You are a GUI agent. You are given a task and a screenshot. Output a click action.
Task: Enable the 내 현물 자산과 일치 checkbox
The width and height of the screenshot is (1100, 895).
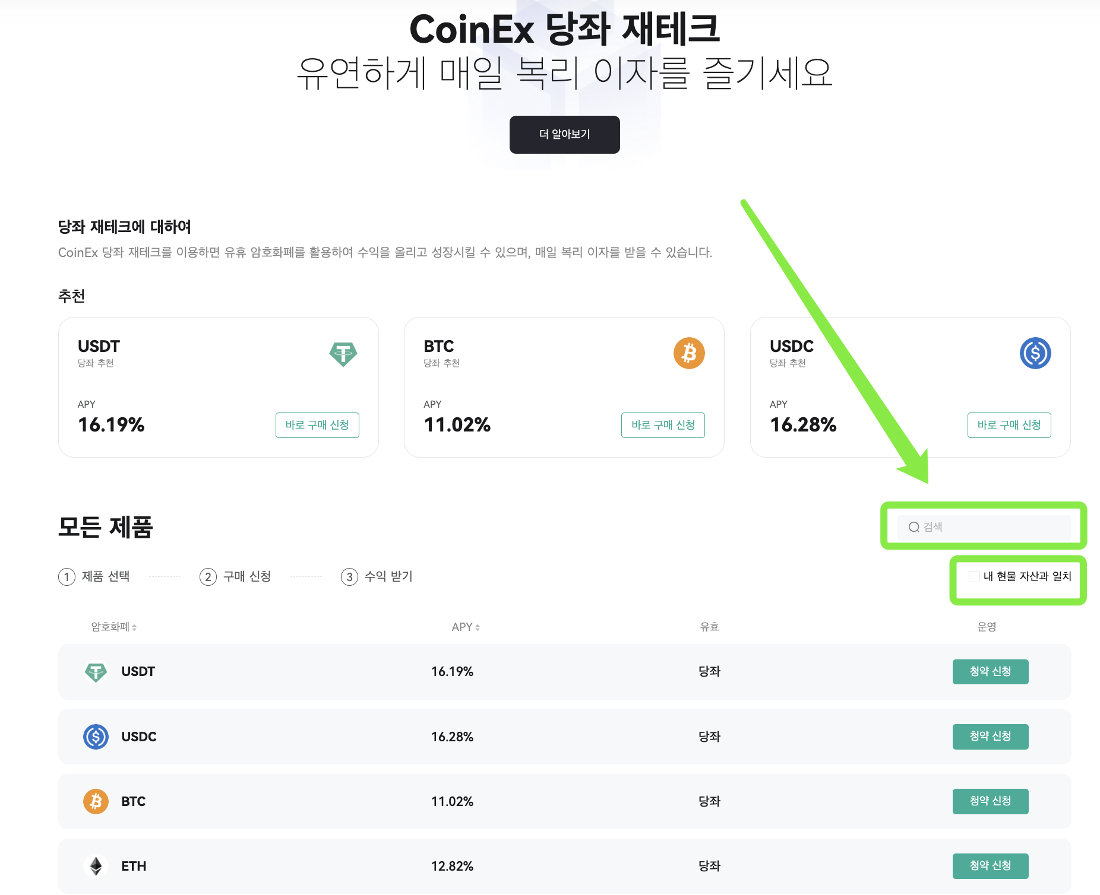click(973, 576)
